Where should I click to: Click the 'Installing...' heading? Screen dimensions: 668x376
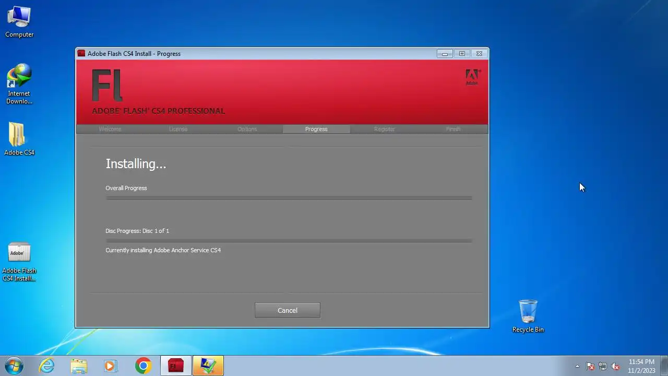(136, 164)
